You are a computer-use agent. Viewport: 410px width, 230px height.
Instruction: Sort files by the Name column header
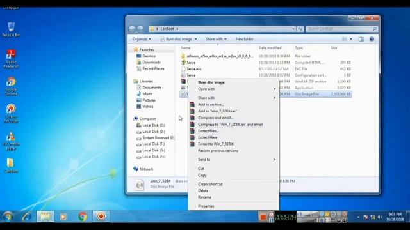coord(185,48)
